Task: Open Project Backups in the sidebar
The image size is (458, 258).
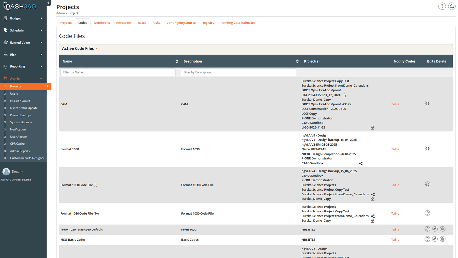Action: (x=21, y=115)
